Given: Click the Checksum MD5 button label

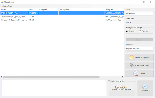Looking at the screenshot, I should tap(142, 66).
